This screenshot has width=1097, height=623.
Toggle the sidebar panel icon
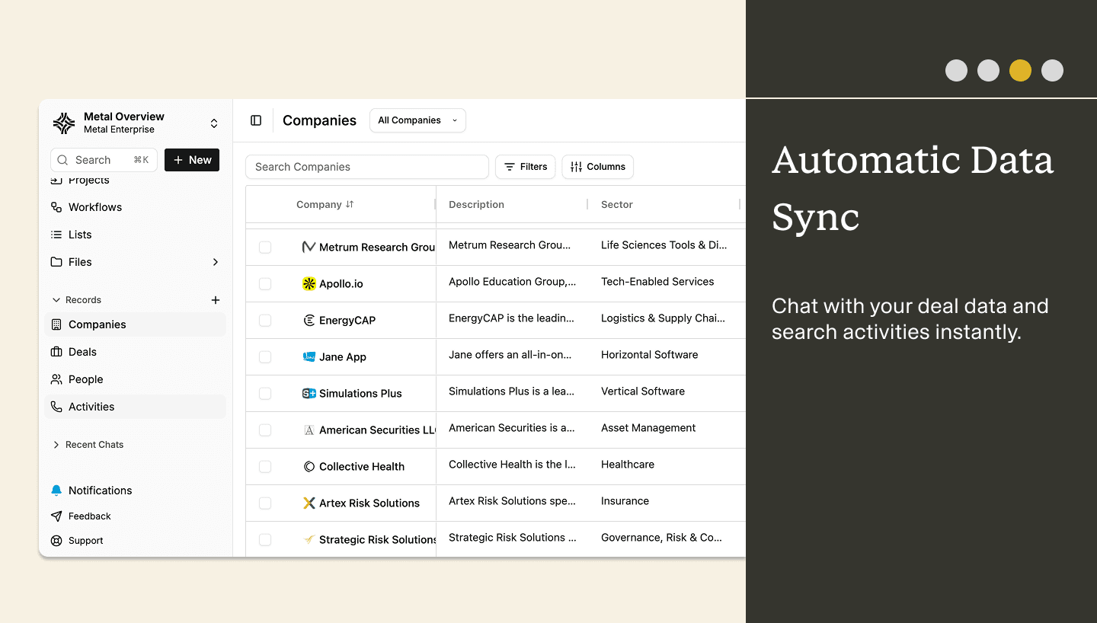tap(256, 120)
